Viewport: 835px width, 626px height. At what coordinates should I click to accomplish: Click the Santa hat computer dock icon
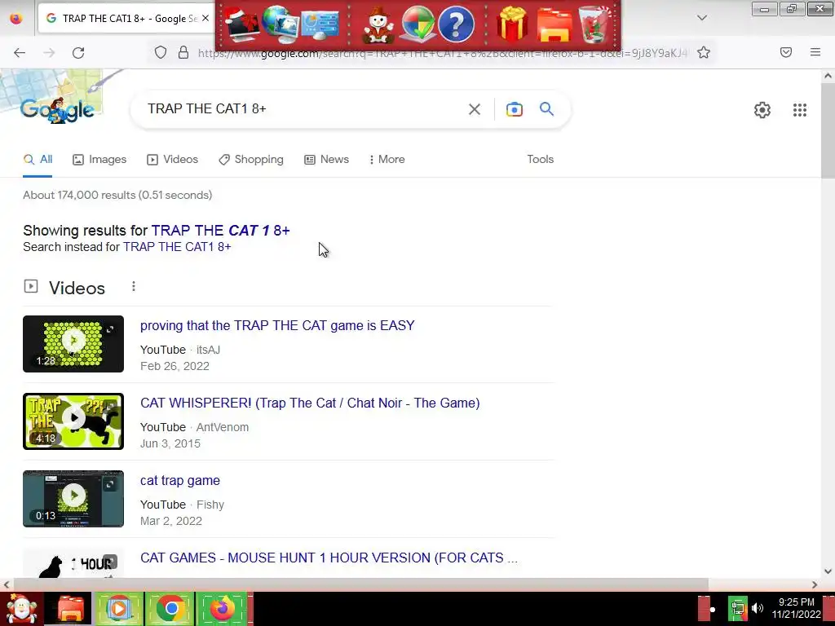[x=241, y=24]
